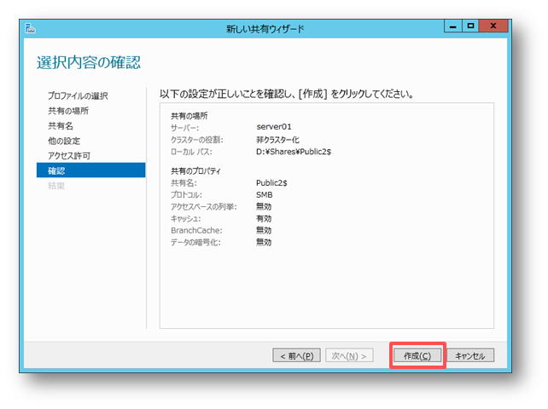The height and width of the screenshot is (409, 548).
Task: Click the 非クラスター化 cluster role value
Action: point(278,140)
